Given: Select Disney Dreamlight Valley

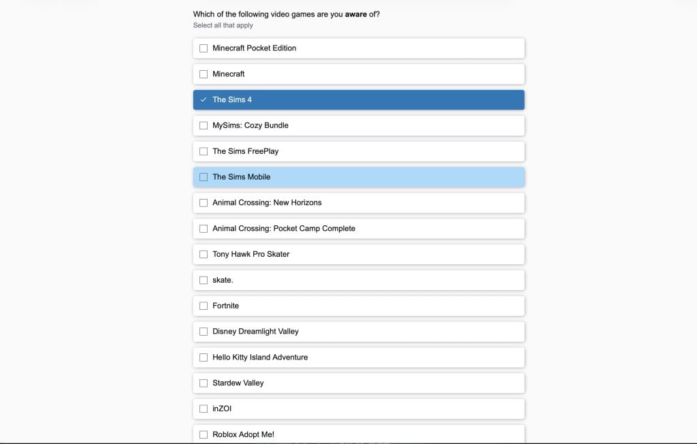Looking at the screenshot, I should tap(204, 331).
